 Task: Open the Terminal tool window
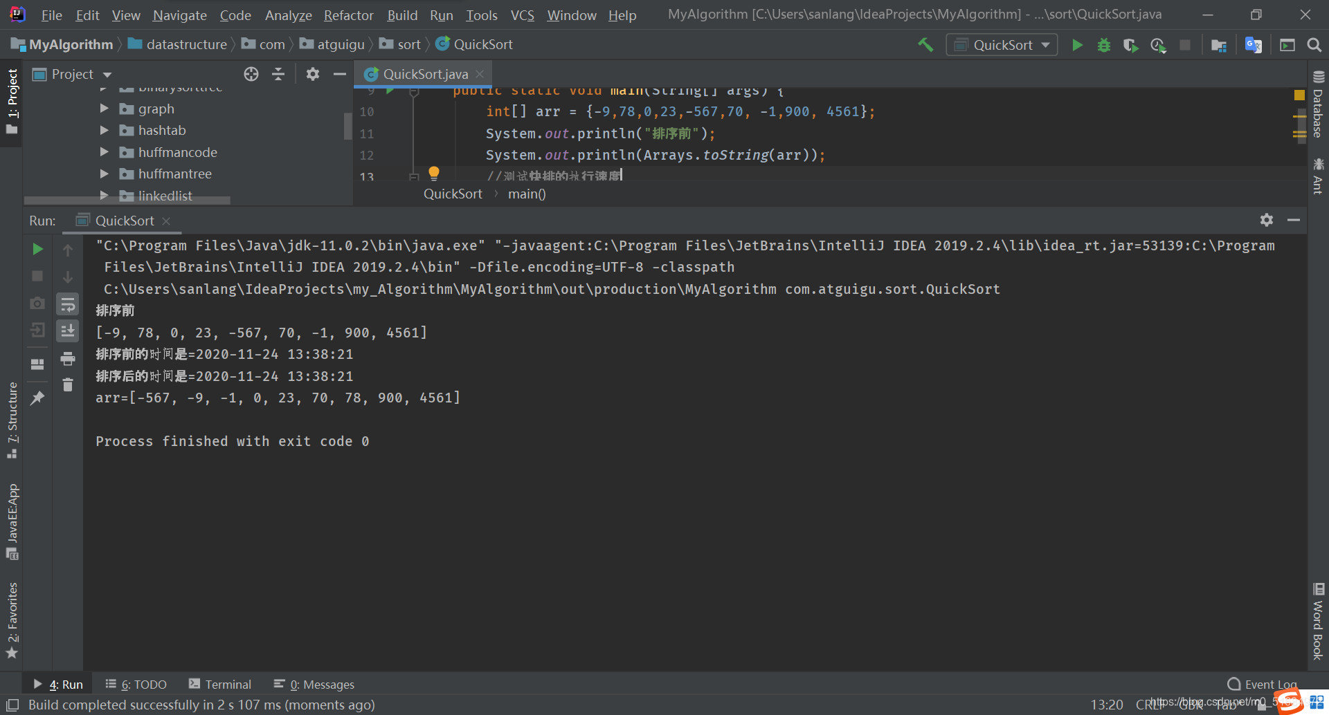click(x=220, y=685)
